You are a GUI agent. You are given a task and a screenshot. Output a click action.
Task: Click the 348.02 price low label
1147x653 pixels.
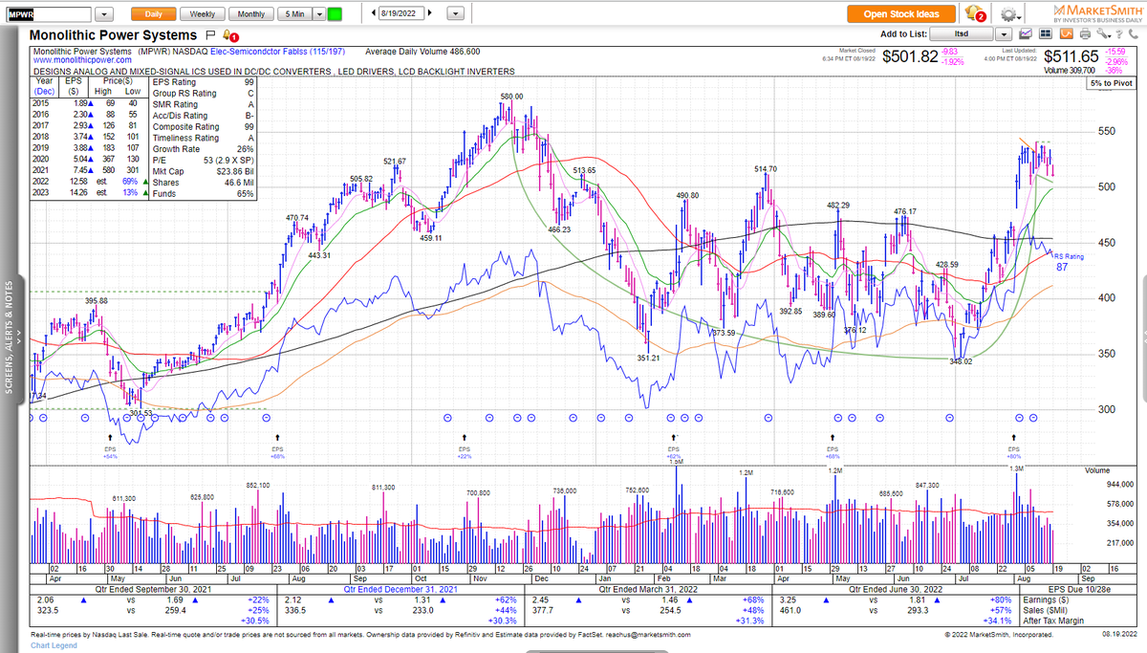(x=962, y=361)
